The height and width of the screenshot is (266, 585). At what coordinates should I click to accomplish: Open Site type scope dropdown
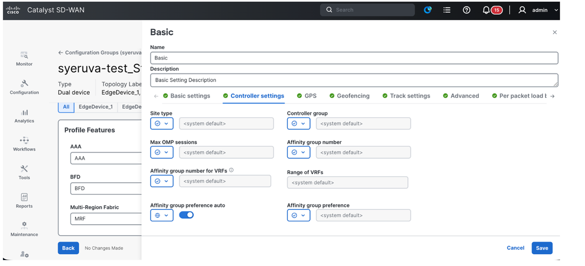(162, 123)
